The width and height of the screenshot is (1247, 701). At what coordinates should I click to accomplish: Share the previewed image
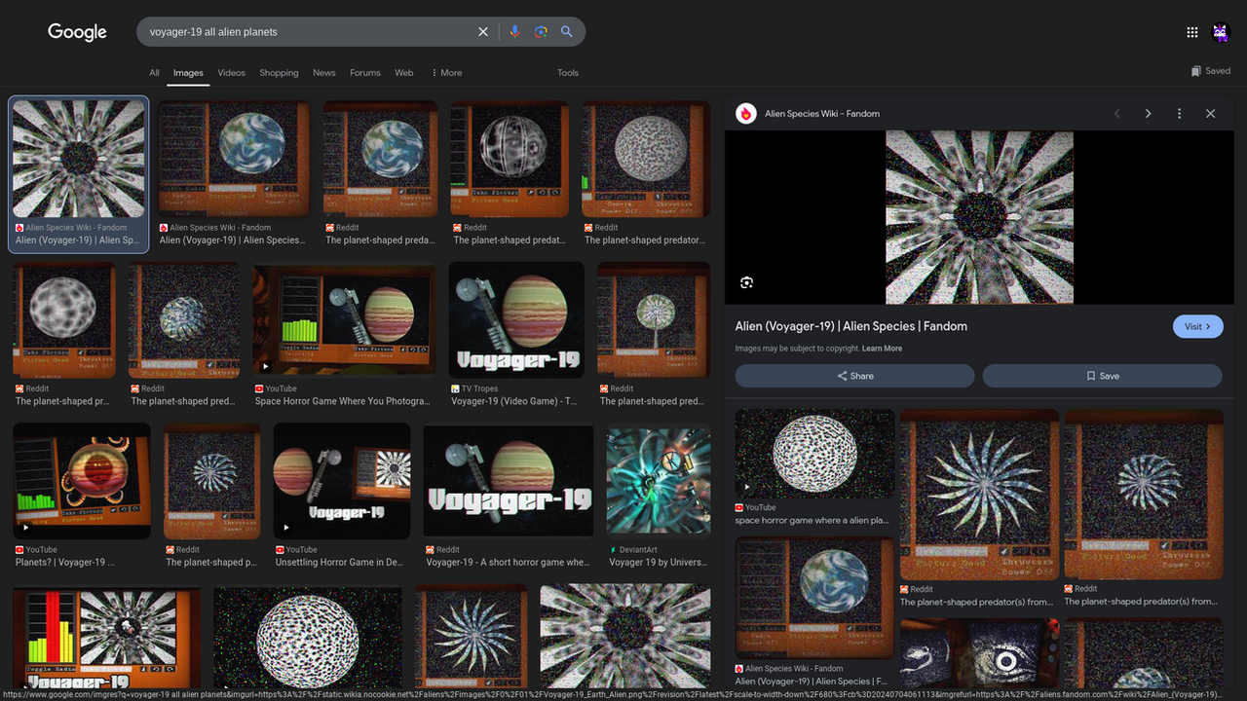855,376
